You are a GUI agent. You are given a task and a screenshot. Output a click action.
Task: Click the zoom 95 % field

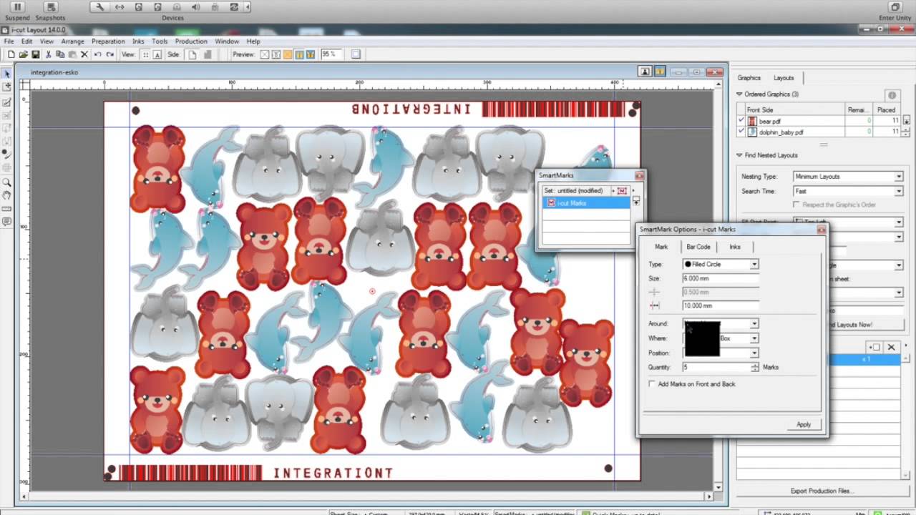331,54
